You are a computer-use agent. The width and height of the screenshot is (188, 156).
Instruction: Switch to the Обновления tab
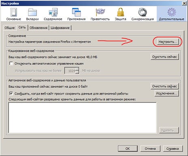[x=39, y=28]
